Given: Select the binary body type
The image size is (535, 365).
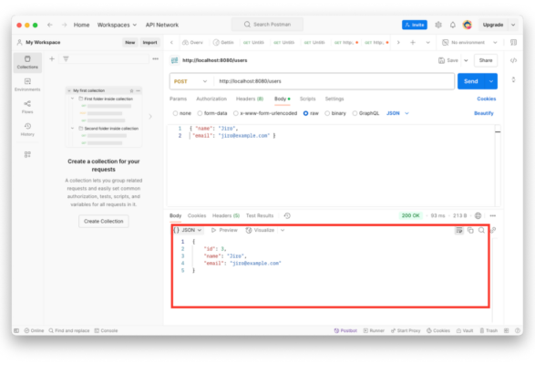Looking at the screenshot, I should 335,113.
